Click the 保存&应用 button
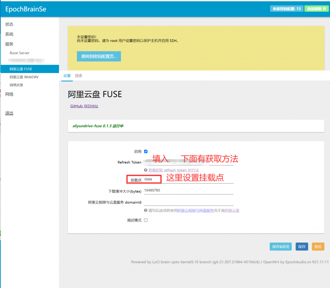Screen dimensions: 330x288 click(281, 246)
